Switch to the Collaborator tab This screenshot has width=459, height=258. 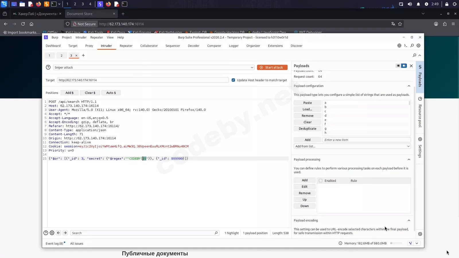click(149, 46)
